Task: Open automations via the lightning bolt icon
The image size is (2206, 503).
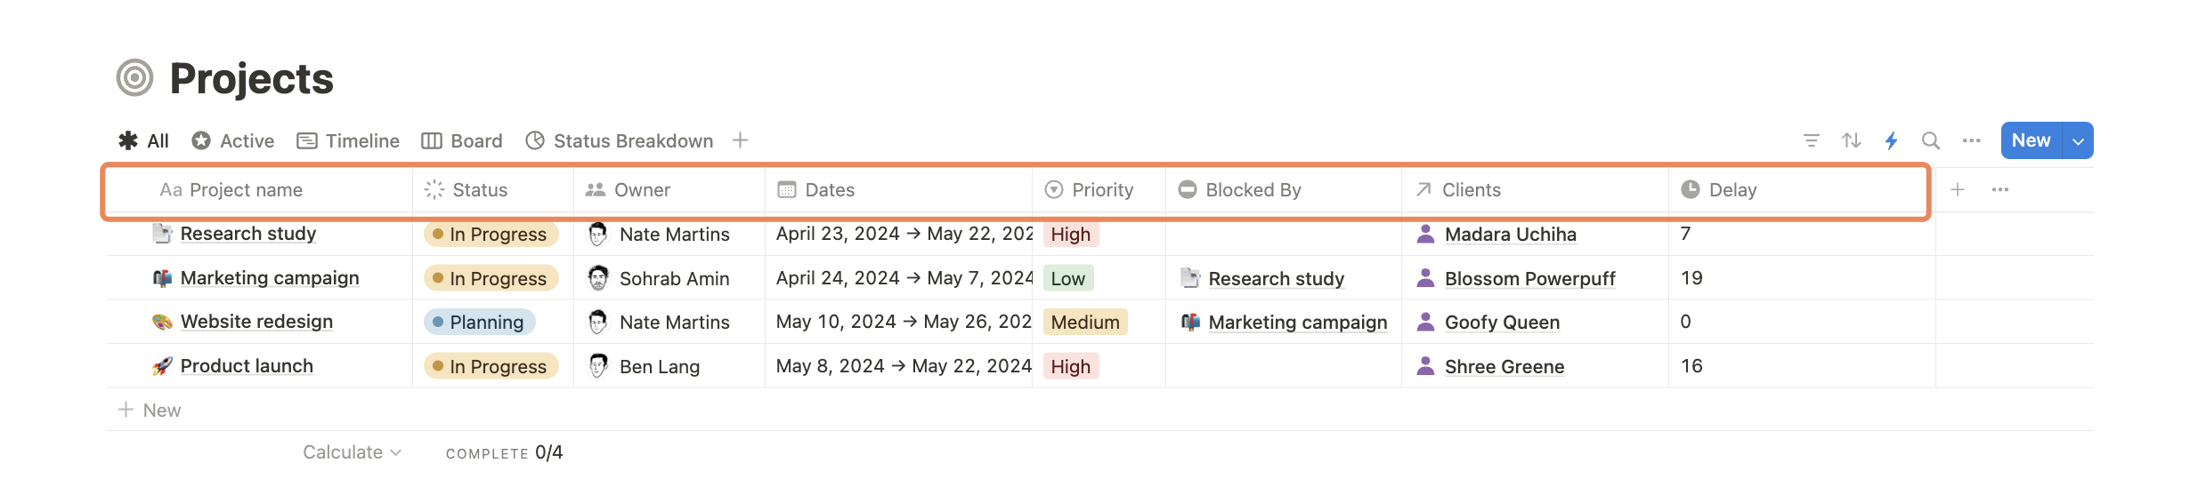Action: (1892, 140)
